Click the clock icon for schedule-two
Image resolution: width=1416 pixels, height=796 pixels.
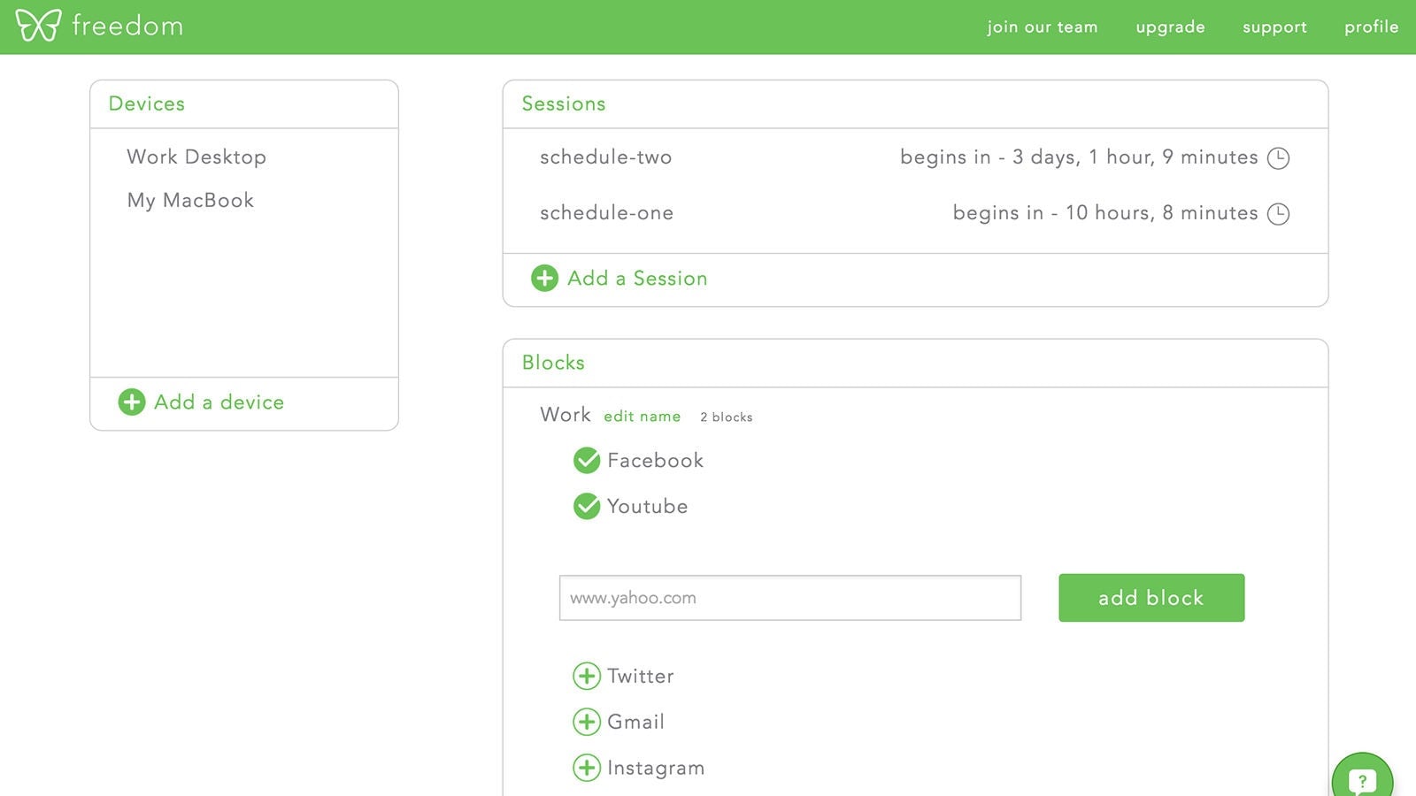tap(1278, 158)
